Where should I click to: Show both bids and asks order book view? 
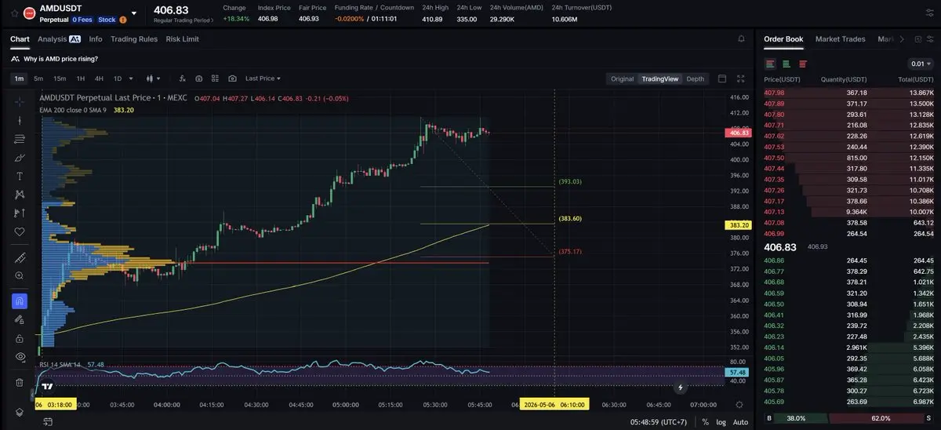[771, 64]
